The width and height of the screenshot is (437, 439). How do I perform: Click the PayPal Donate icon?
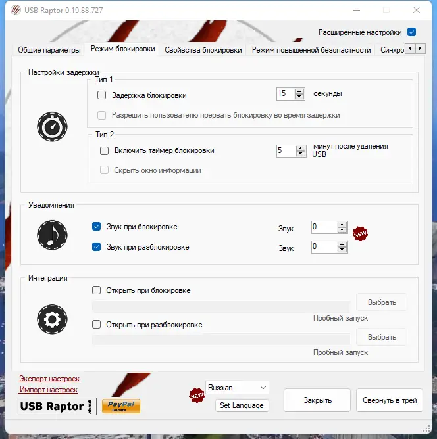121,406
